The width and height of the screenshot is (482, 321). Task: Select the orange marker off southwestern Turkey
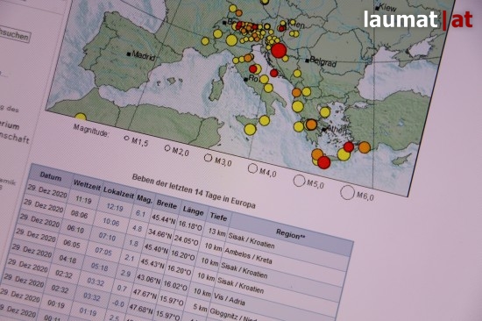tap(365, 147)
